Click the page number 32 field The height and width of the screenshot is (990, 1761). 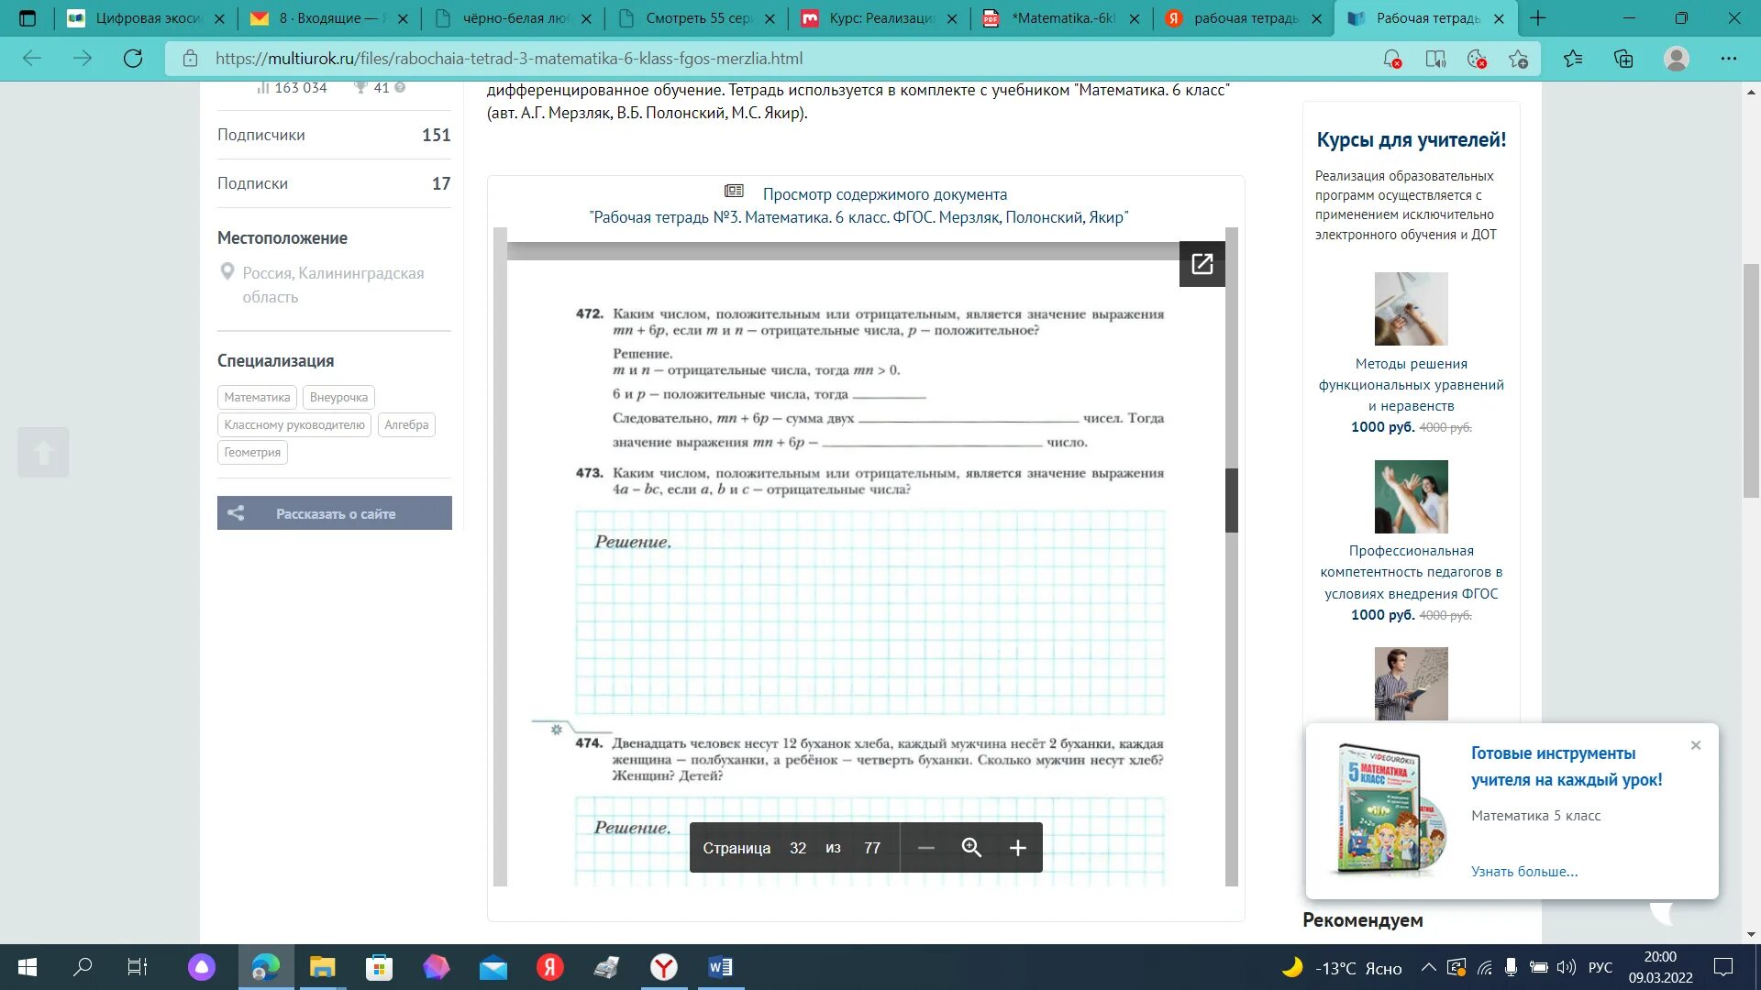point(797,848)
